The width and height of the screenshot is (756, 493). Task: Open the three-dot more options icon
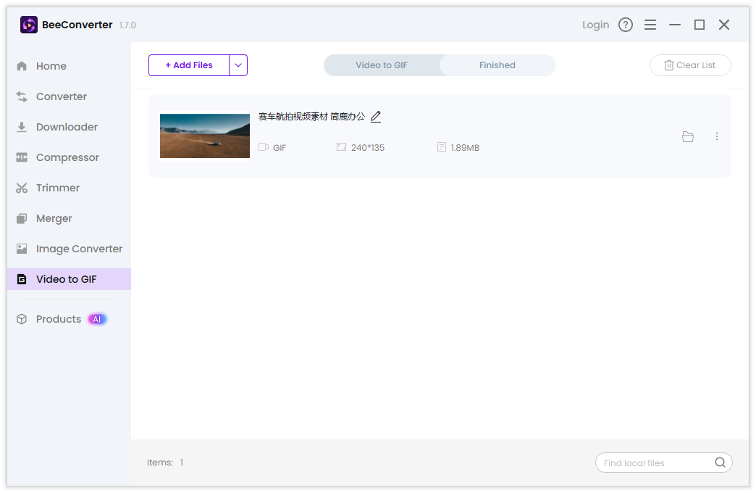(717, 136)
